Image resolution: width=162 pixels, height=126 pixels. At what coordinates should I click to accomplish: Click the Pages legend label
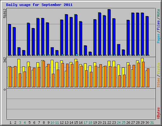[159, 38]
